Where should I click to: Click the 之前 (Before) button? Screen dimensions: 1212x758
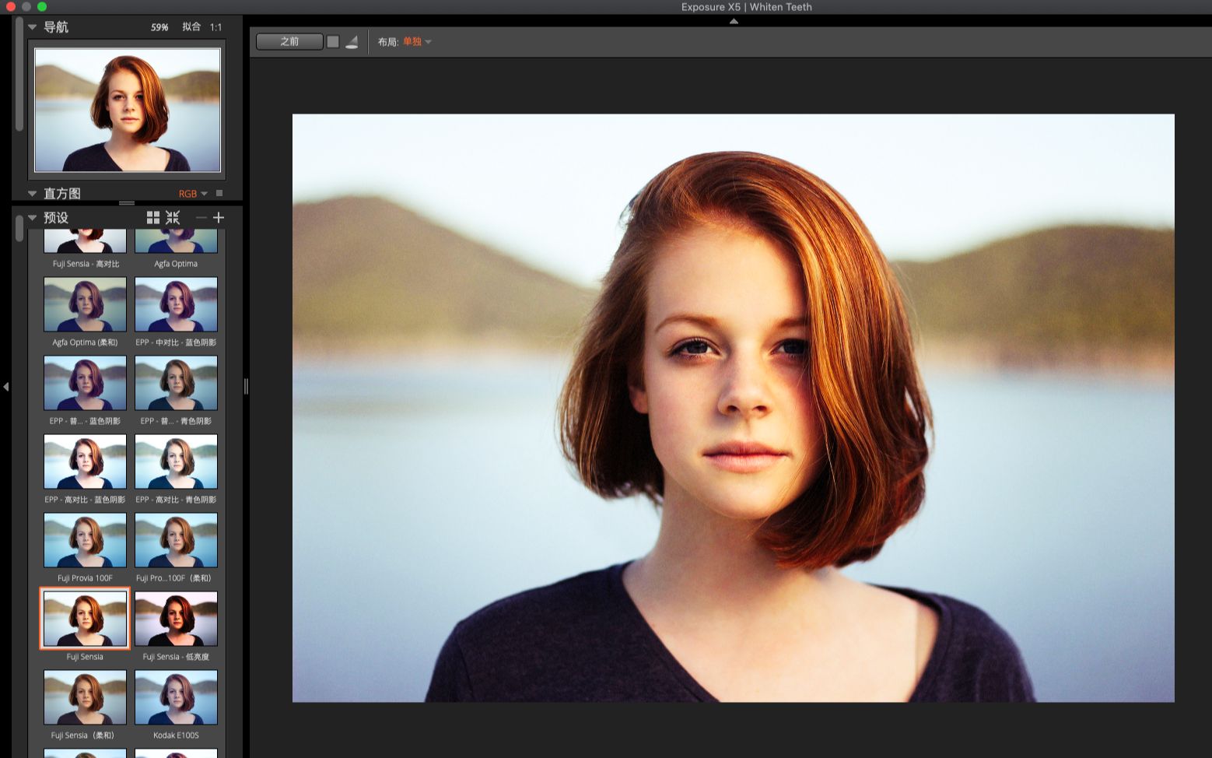click(x=289, y=42)
